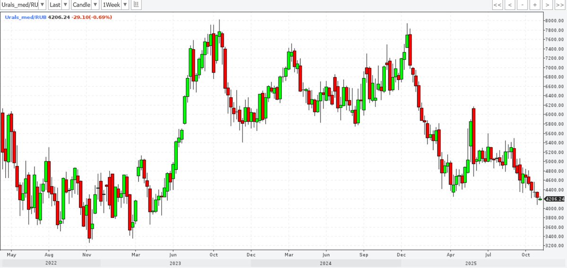Click the 5000.00 price axis label
Image resolution: width=567 pixels, height=268 pixels.
(x=555, y=161)
